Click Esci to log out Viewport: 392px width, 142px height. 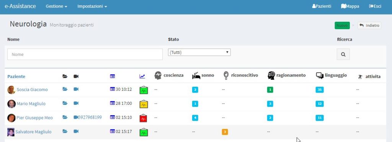coord(375,6)
